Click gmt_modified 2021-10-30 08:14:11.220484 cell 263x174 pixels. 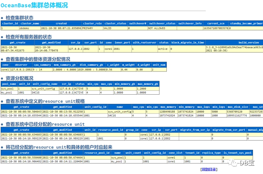pyautogui.click(x=62, y=162)
